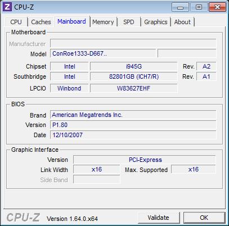Select the chipset revision A2
The image size is (229, 226).
(x=206, y=66)
